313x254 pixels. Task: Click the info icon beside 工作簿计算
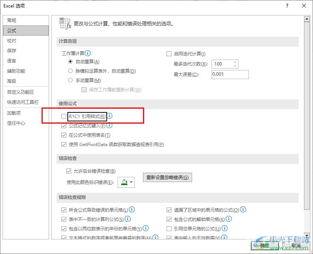click(x=88, y=53)
